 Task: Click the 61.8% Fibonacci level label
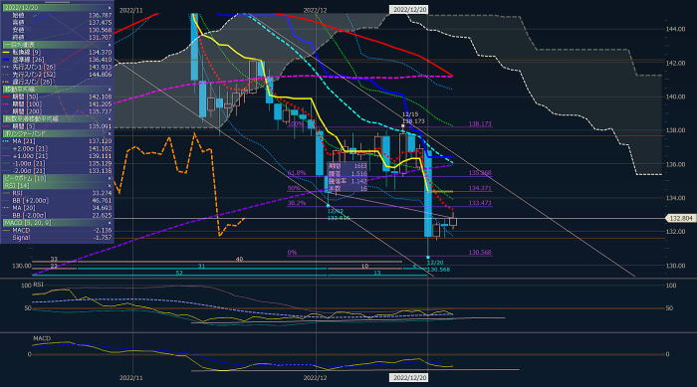[297, 173]
